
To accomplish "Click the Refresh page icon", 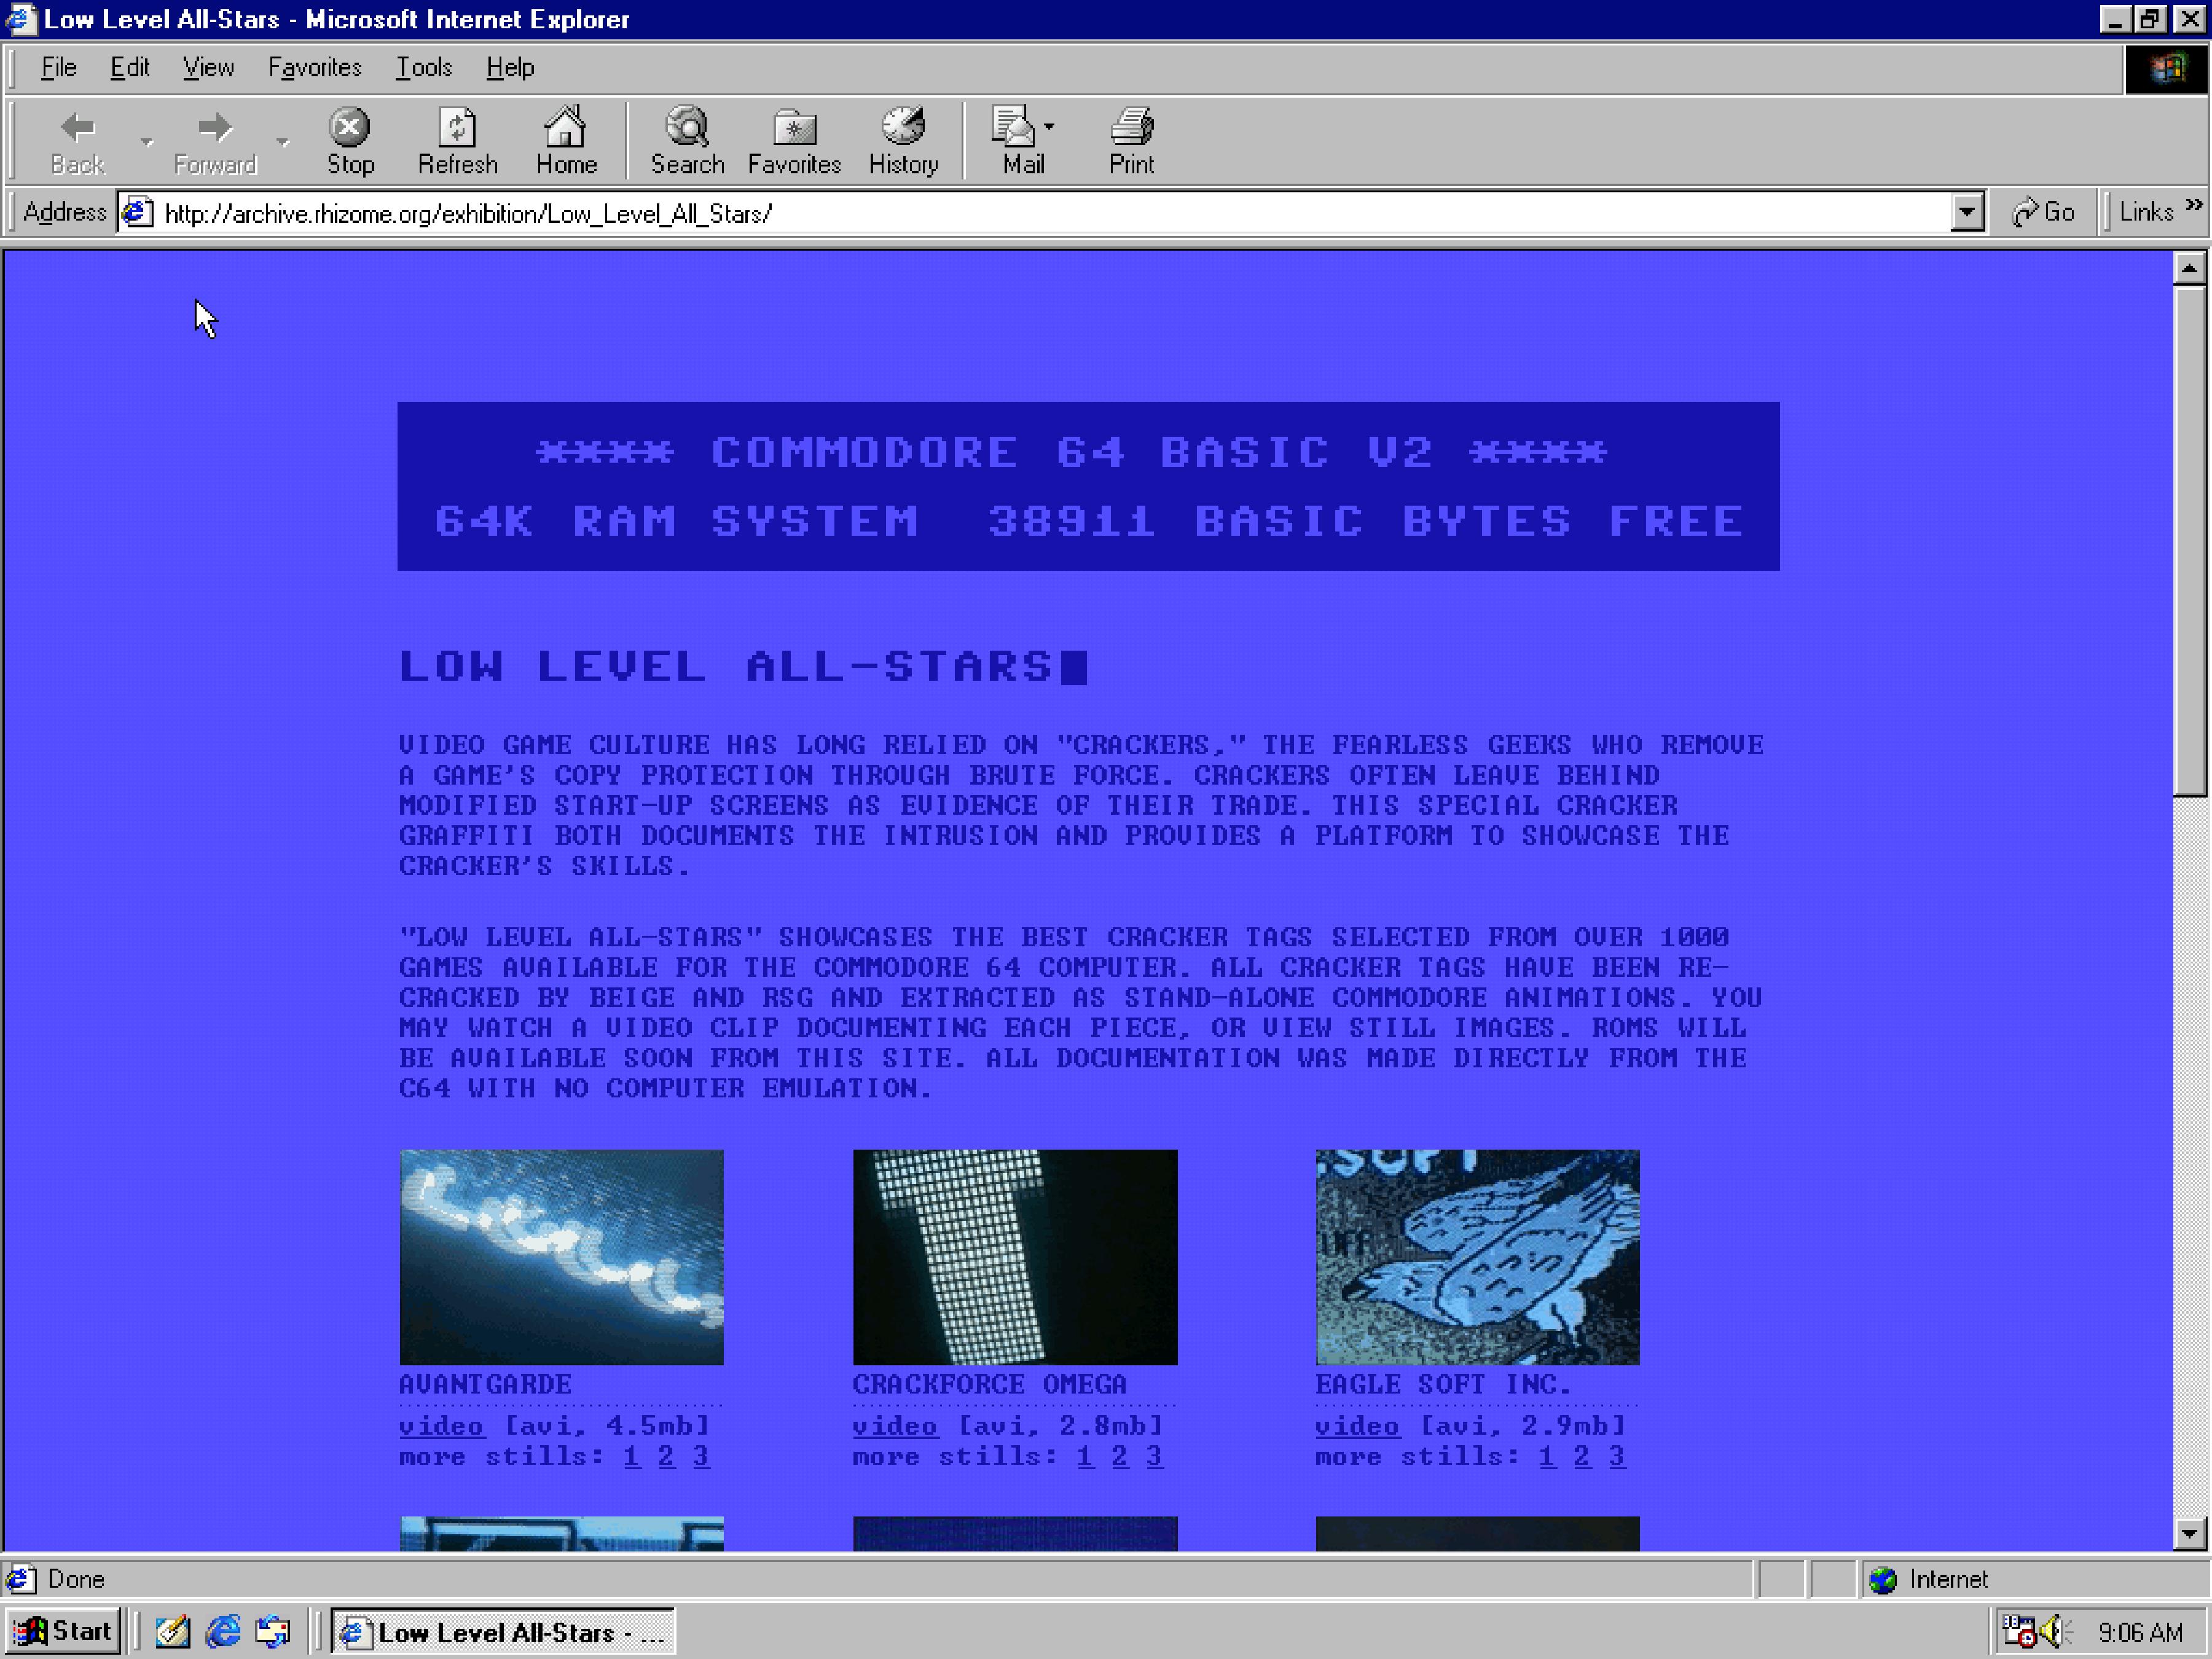I will [x=457, y=127].
